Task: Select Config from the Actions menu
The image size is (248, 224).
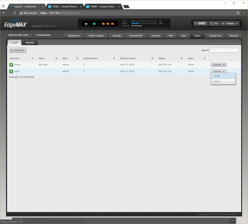Action: [217, 76]
